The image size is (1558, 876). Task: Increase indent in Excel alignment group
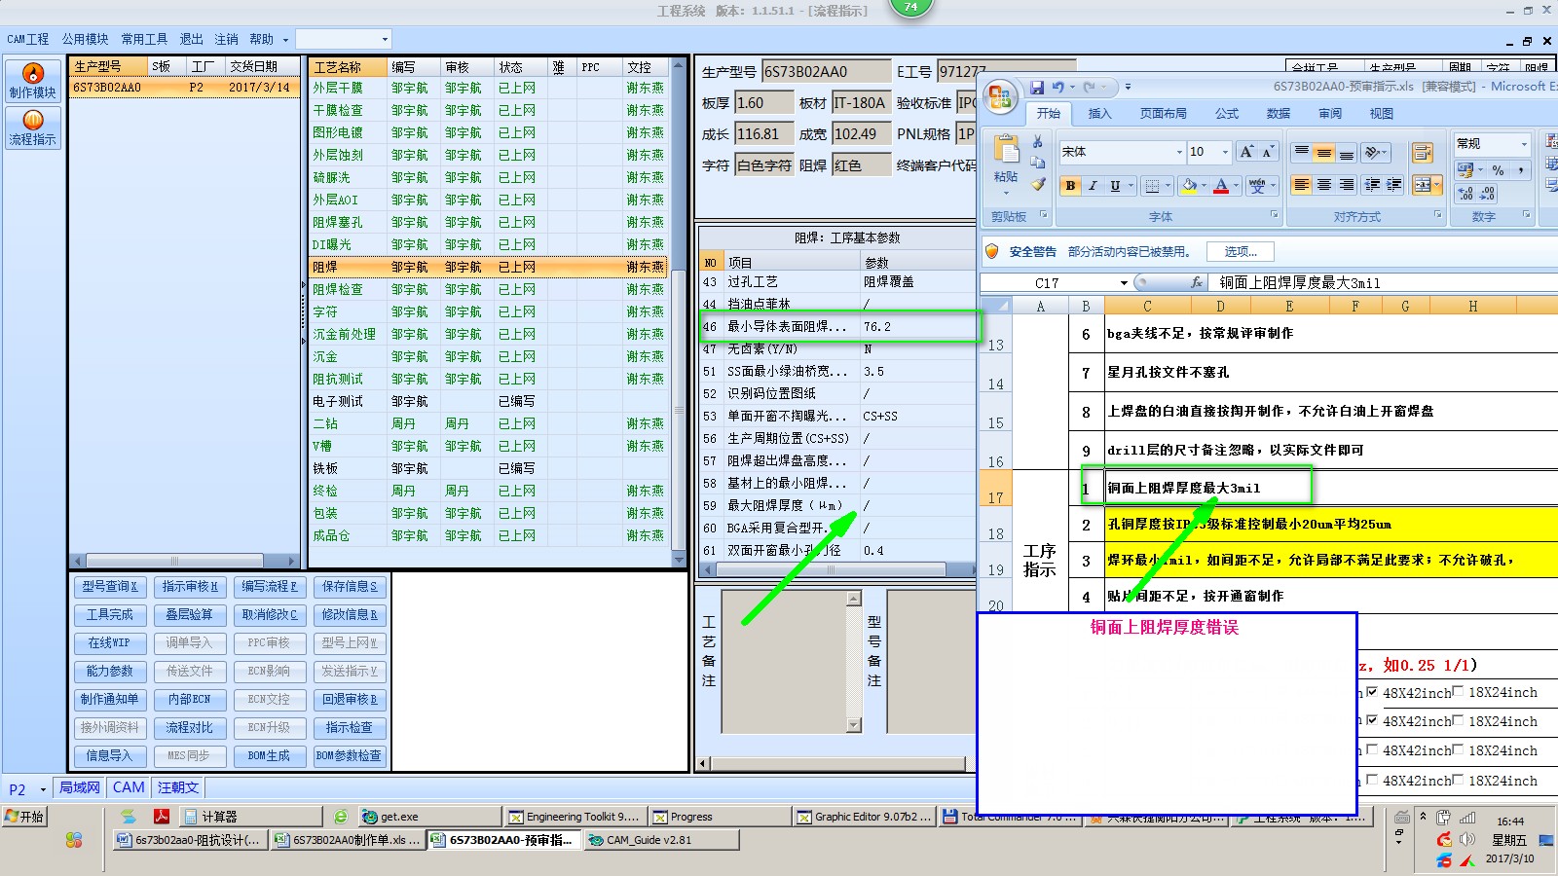1394,185
